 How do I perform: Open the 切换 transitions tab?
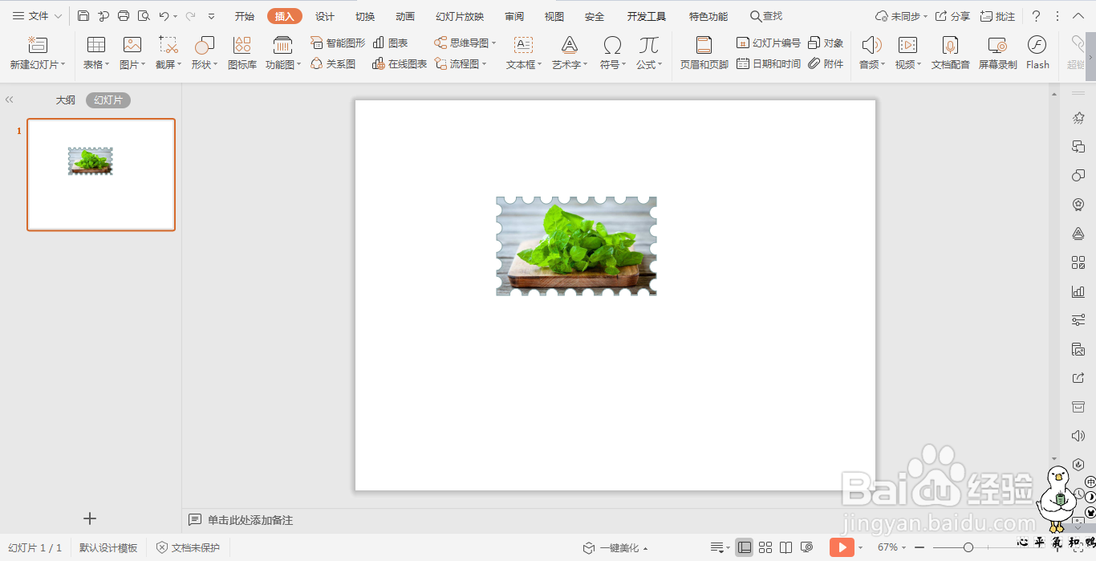tap(365, 16)
